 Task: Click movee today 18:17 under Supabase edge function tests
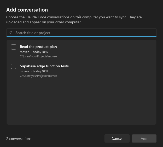tap(34, 71)
